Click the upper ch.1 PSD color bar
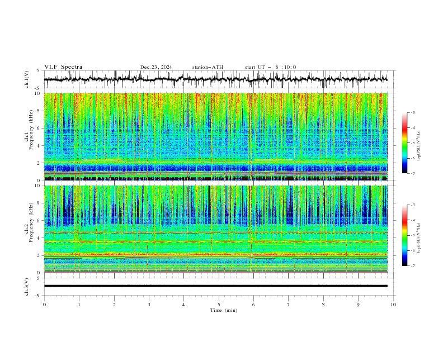The width and height of the screenshot is (443, 342). pyautogui.click(x=404, y=143)
